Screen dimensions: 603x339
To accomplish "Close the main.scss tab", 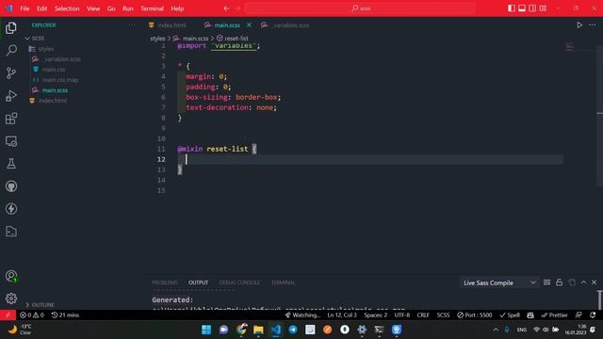I will tap(249, 25).
